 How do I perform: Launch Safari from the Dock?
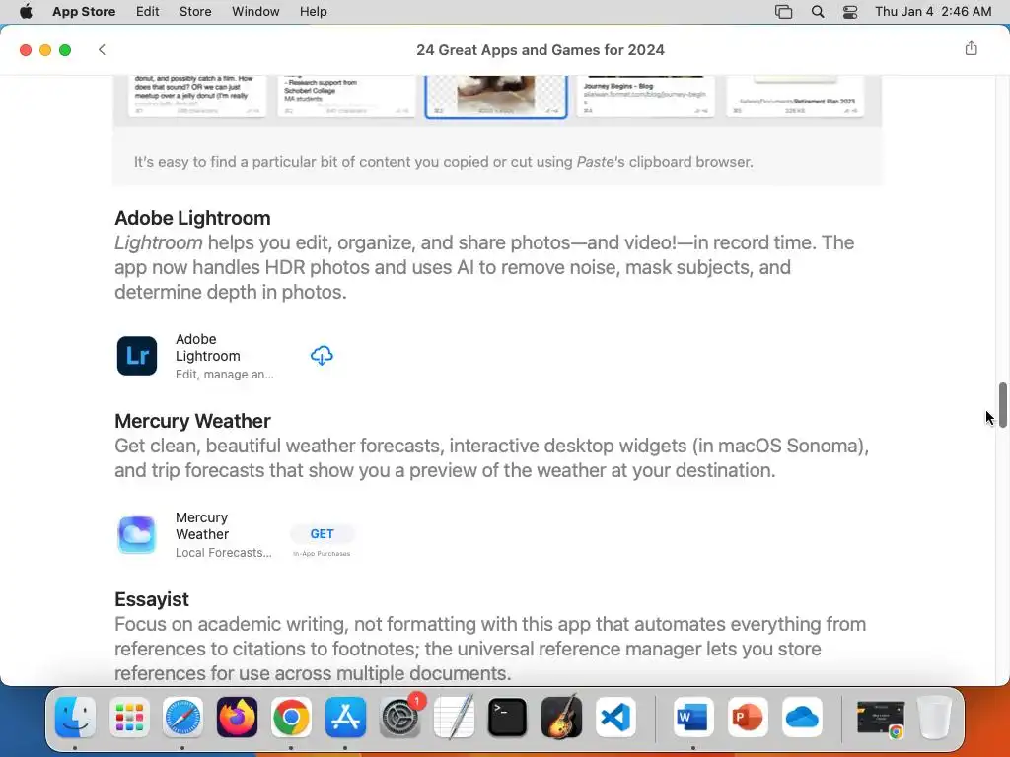(182, 718)
